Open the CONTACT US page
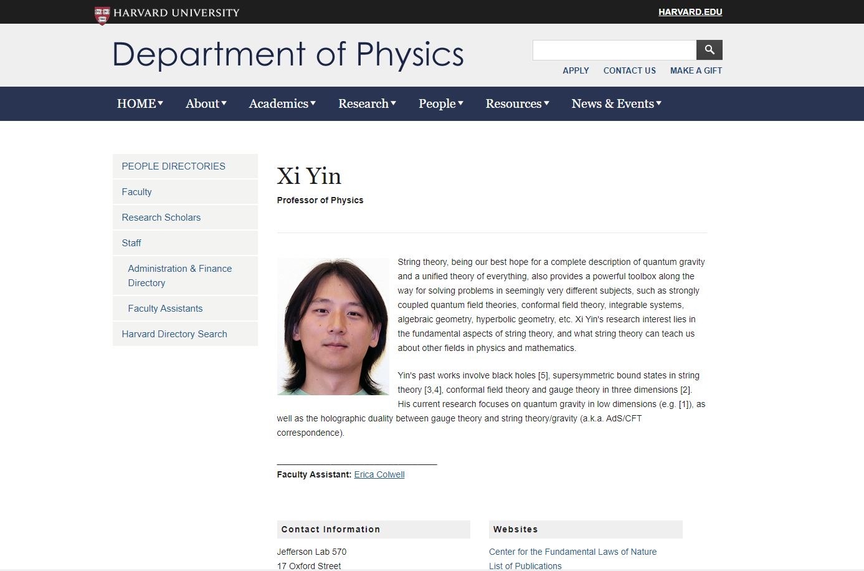864x571 pixels. click(x=629, y=70)
